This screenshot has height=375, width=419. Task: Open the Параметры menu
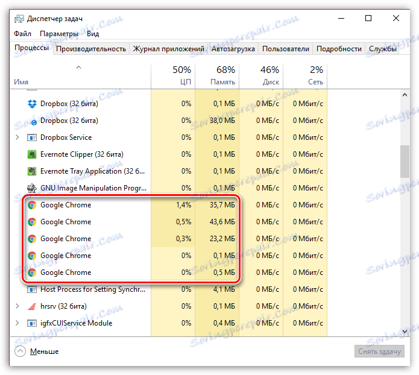(x=59, y=34)
